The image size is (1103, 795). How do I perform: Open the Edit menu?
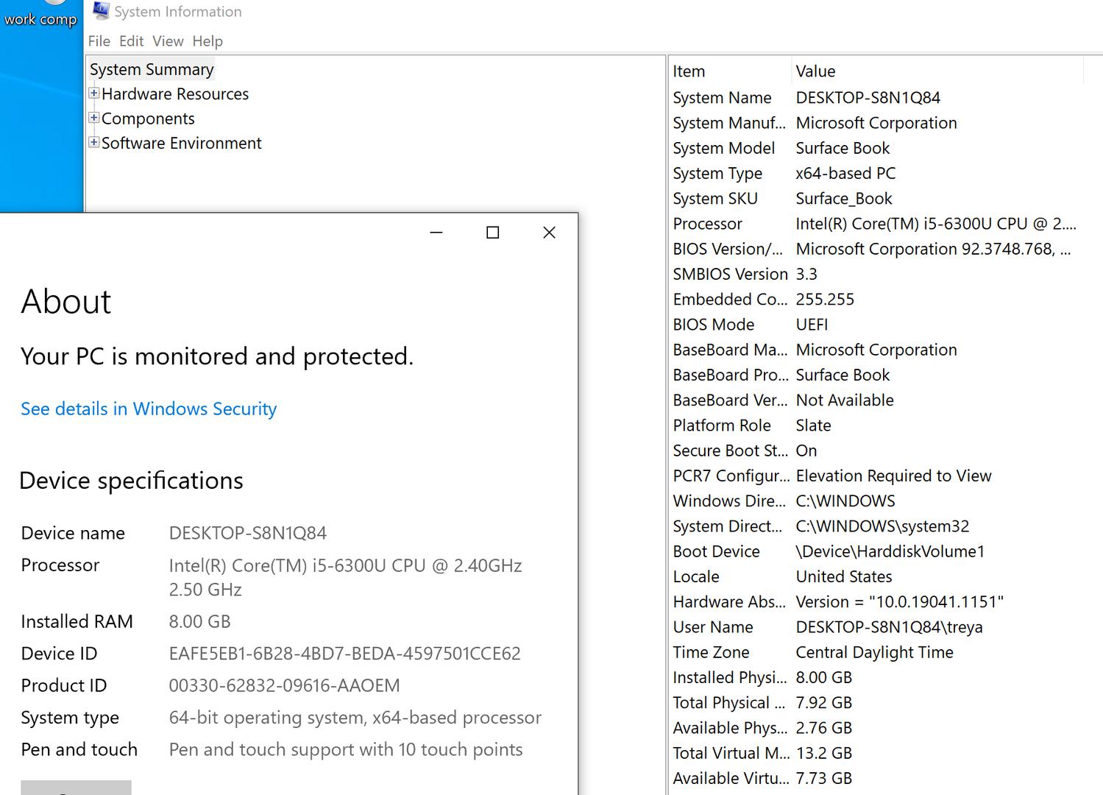131,41
